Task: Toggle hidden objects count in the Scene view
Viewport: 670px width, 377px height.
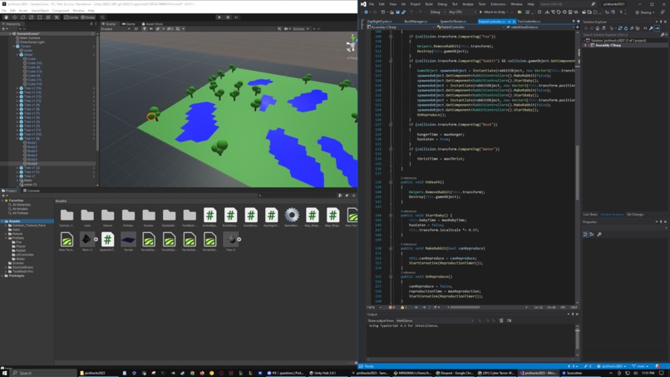Action: (170, 28)
